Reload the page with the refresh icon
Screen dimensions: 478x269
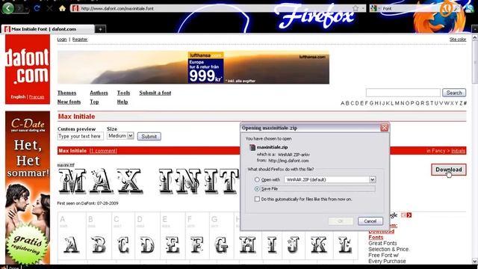37,8
